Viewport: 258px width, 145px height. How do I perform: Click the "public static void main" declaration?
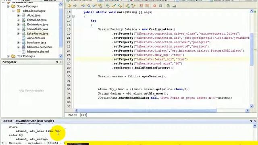[118, 12]
